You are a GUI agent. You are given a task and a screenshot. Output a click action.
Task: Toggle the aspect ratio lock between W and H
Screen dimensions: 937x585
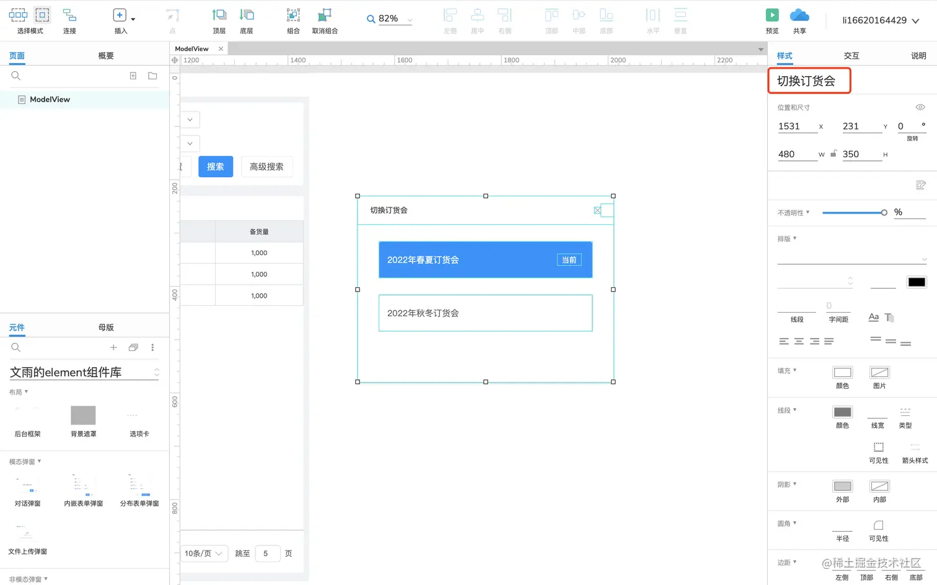coord(834,154)
